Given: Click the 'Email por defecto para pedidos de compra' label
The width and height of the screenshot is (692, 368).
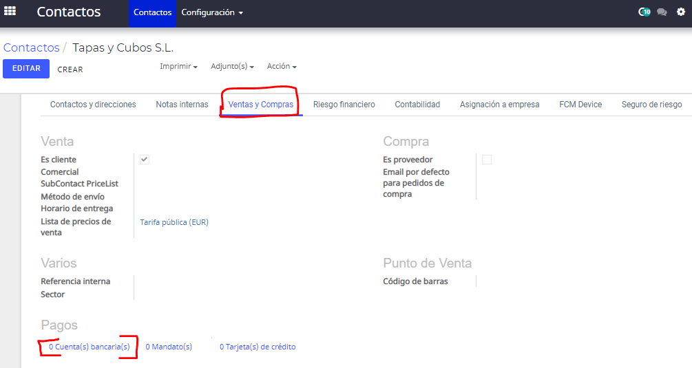Looking at the screenshot, I should pos(416,183).
